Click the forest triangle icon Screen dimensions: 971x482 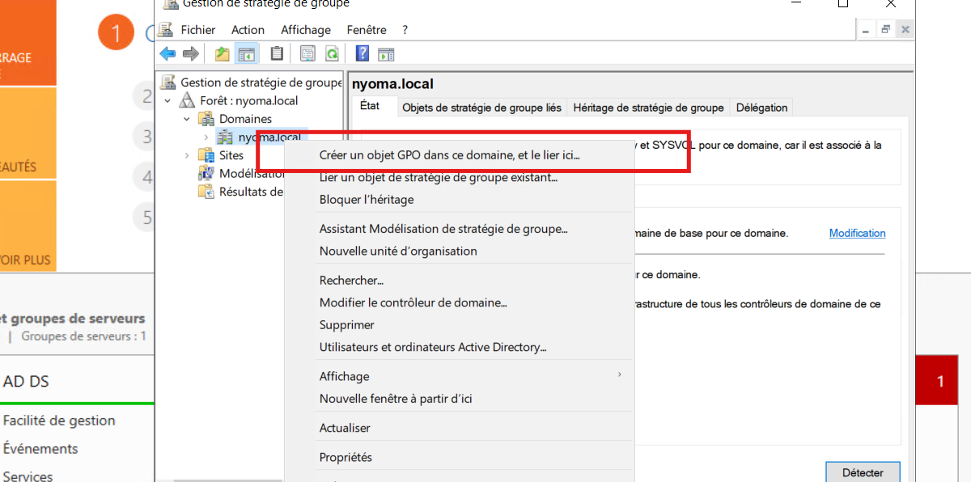pos(187,101)
